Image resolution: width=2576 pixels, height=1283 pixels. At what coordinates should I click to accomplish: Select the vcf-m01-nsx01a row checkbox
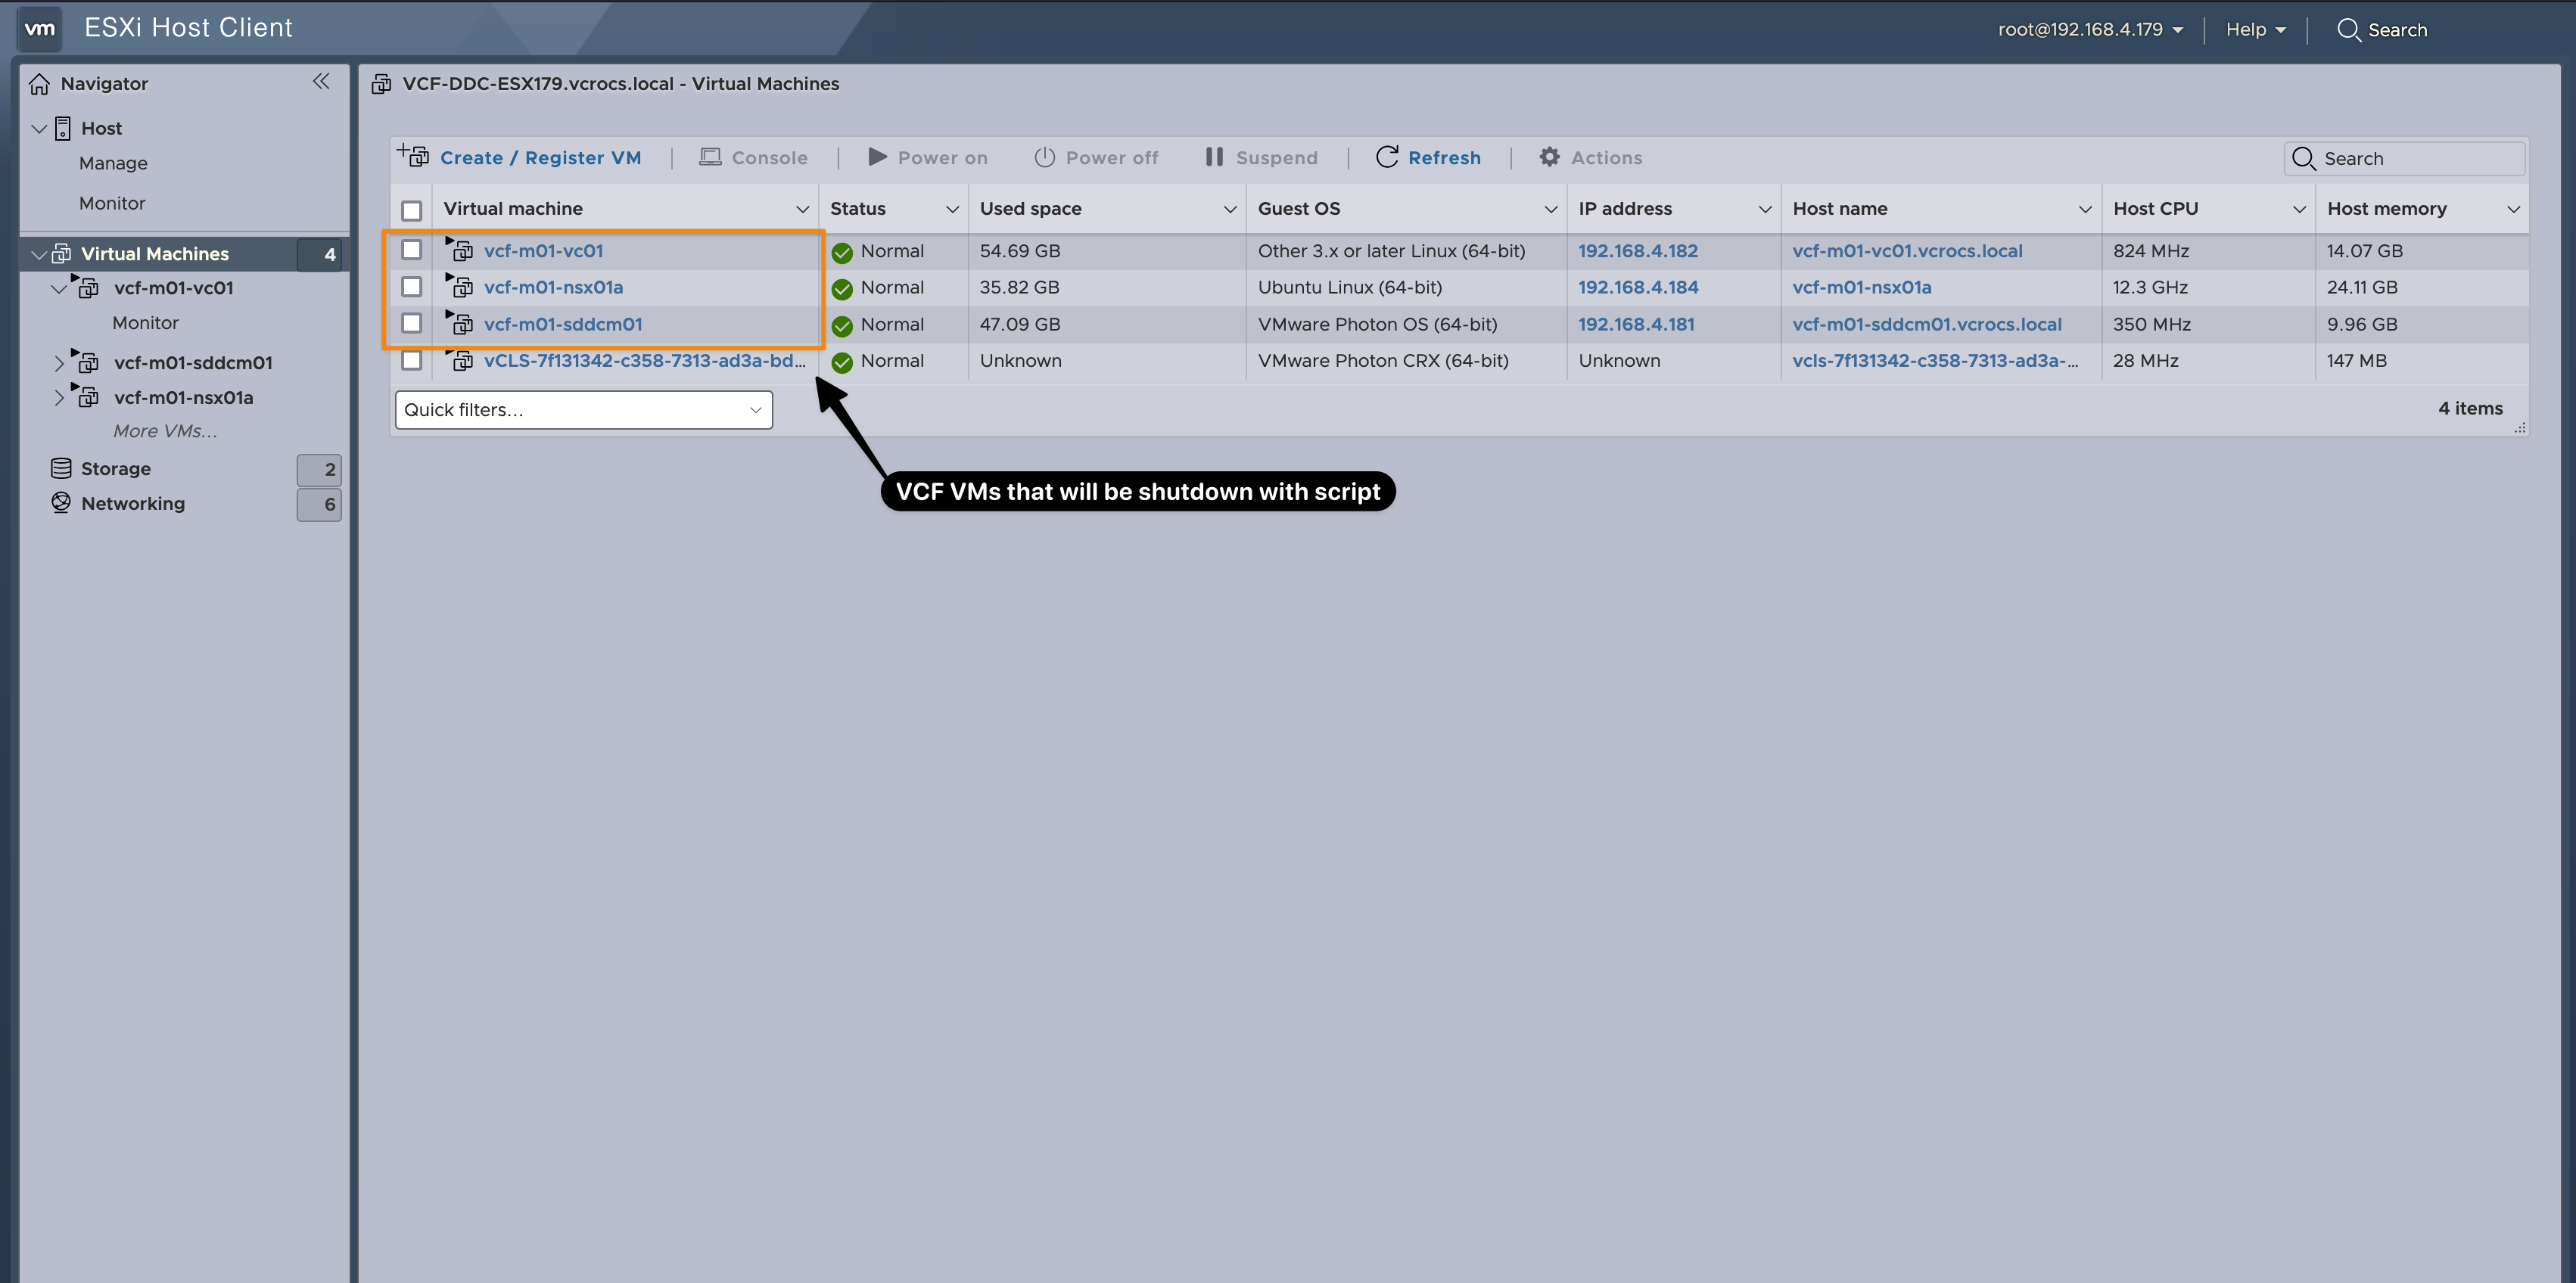point(411,287)
